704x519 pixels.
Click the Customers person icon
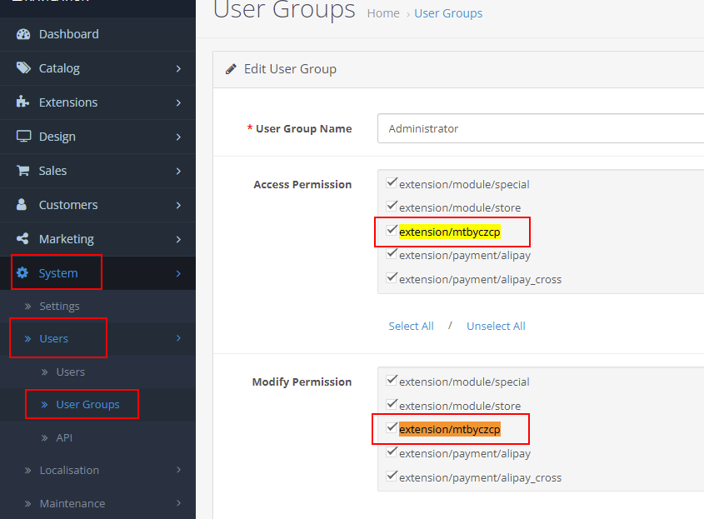click(23, 205)
